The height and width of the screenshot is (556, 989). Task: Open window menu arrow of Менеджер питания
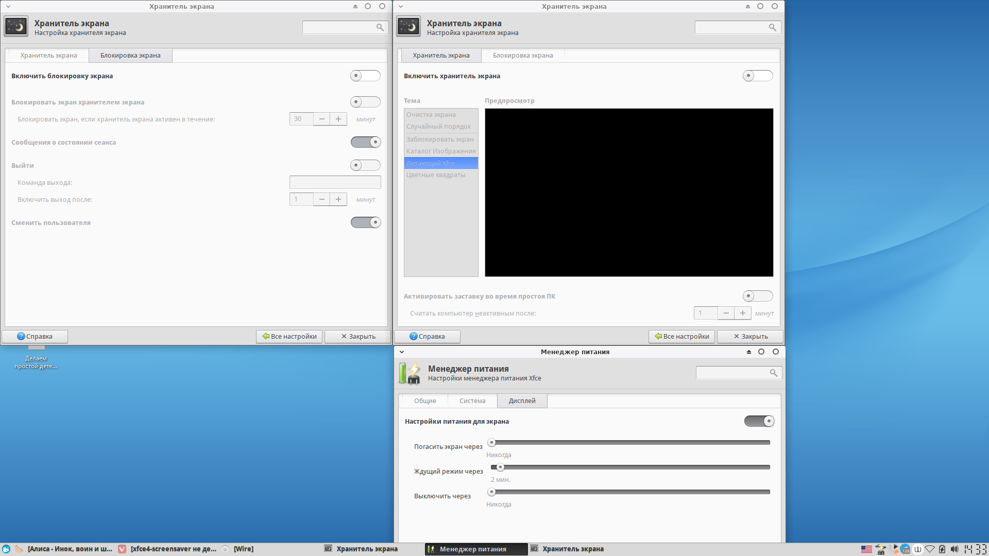pyautogui.click(x=402, y=352)
